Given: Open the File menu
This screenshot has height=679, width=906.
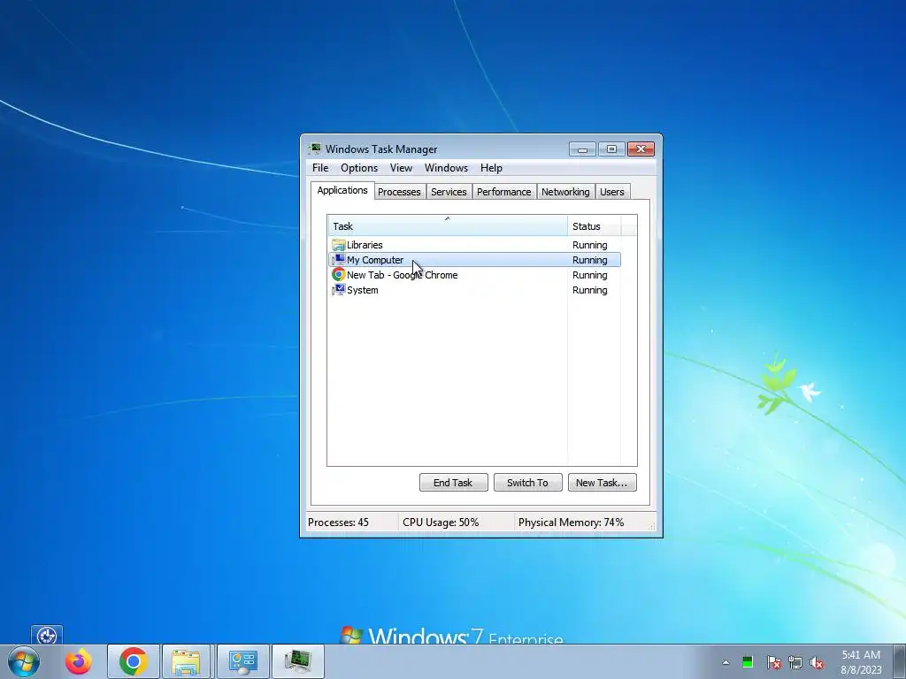Looking at the screenshot, I should tap(320, 168).
